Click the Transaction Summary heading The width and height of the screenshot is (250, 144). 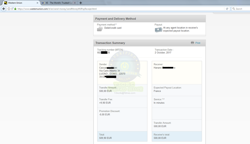[110, 43]
